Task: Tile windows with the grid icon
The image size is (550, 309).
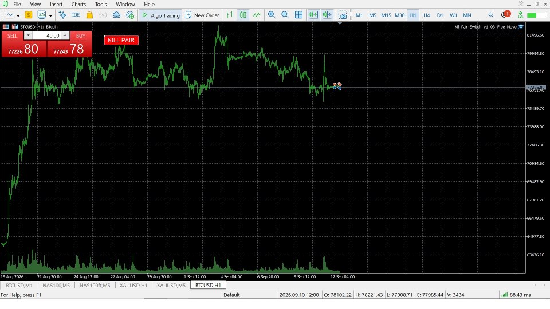Action: coord(298,15)
